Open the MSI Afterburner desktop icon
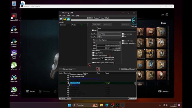Viewport: 192px width, 108px height. pos(14,91)
